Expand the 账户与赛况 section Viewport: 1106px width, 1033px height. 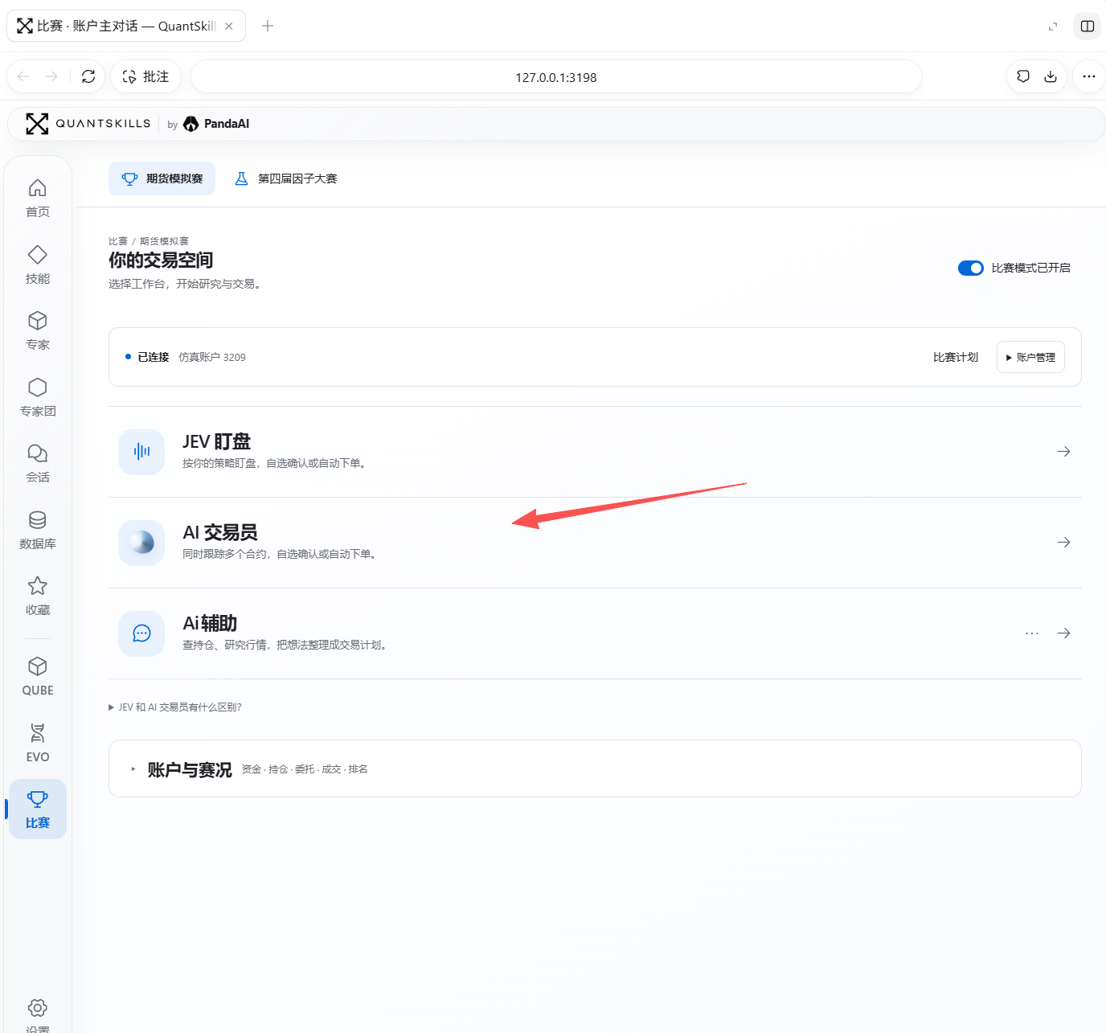(595, 769)
